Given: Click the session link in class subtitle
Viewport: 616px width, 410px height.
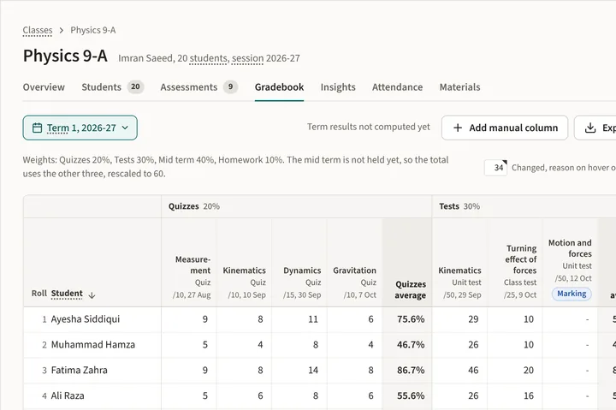Looking at the screenshot, I should (x=247, y=58).
